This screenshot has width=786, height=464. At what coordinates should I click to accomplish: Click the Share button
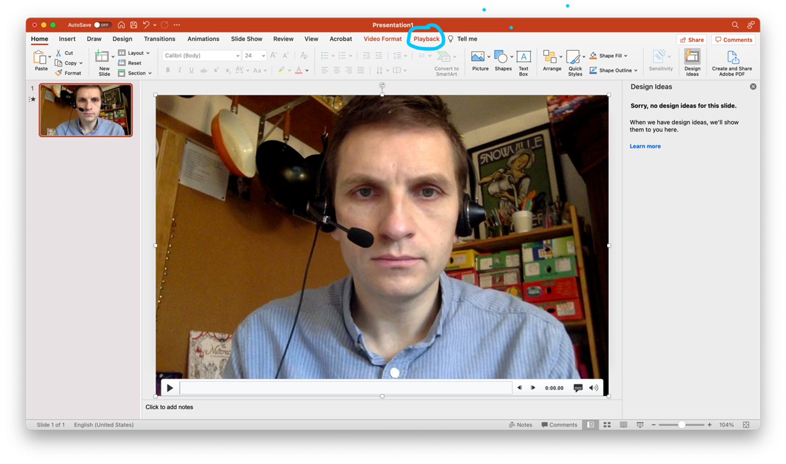[691, 40]
